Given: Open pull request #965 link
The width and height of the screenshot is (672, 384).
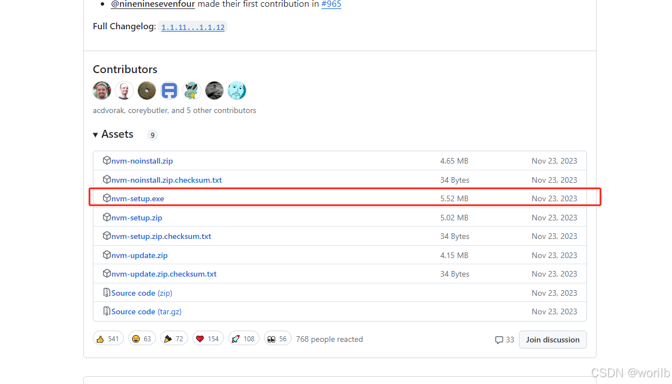Looking at the screenshot, I should (x=331, y=4).
